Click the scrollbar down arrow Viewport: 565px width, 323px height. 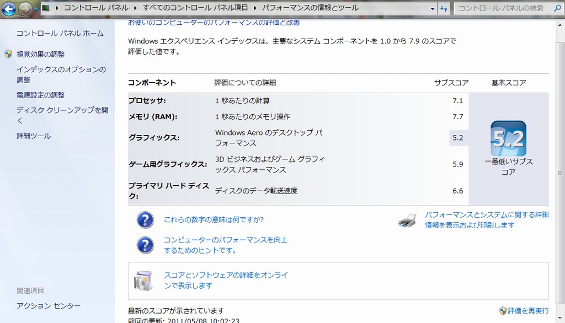click(561, 319)
